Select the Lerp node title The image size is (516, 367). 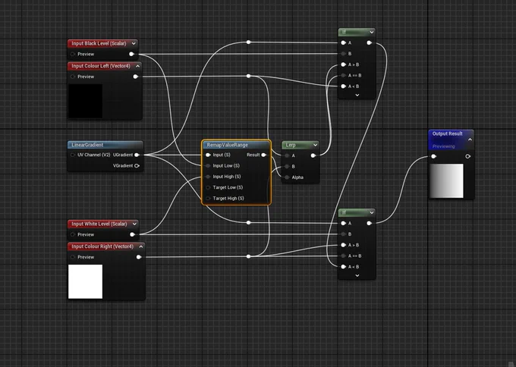click(291, 145)
